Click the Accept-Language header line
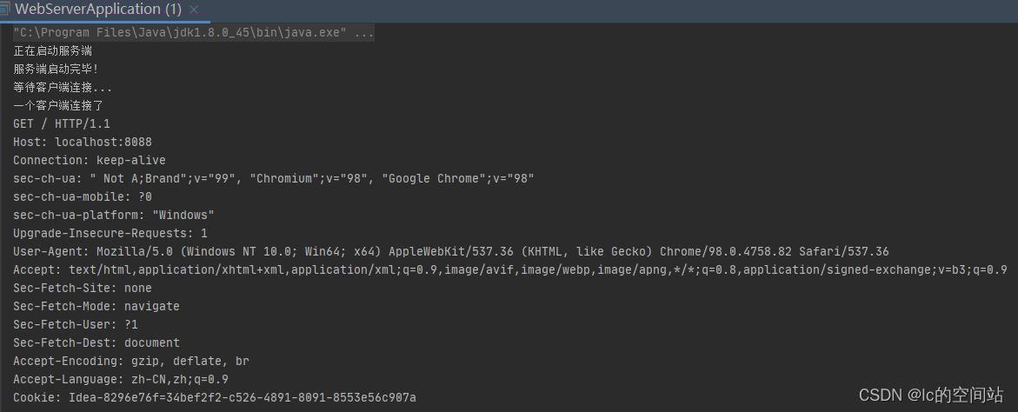 point(120,379)
